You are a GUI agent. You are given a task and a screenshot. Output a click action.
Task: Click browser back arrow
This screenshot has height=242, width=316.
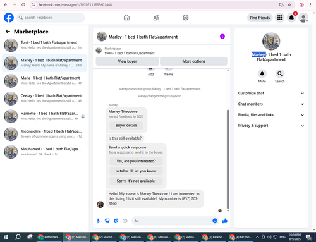[6, 4]
